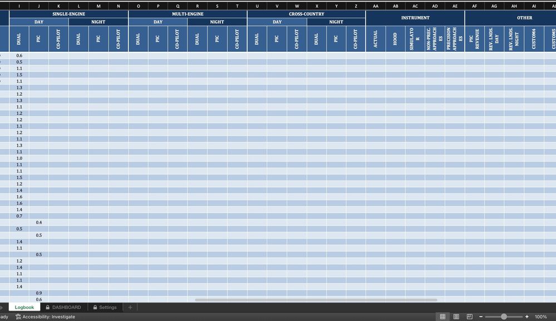Screen dimensions: 556x321
Task: Click DAY under MULTI-ENGINE
Action: [158, 22]
